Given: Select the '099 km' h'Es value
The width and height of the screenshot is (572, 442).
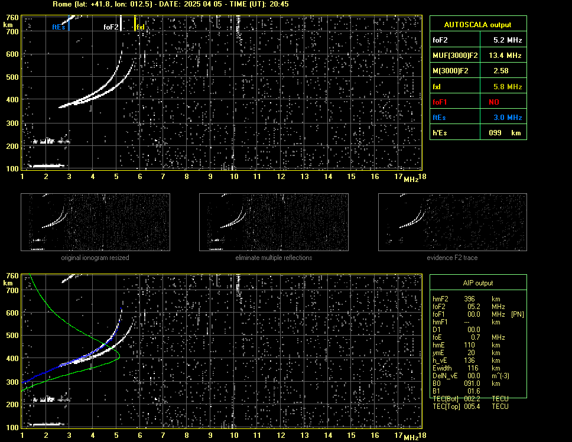Looking at the screenshot, I should 505,133.
